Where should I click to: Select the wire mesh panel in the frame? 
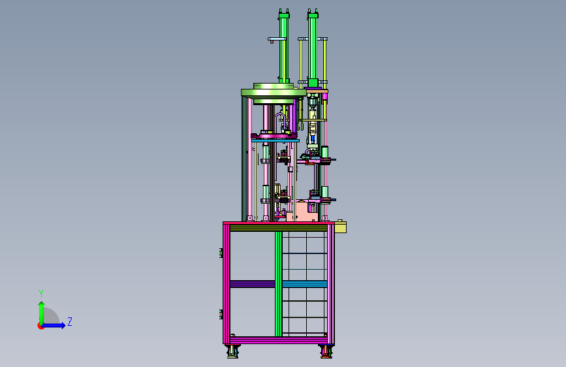(x=305, y=283)
